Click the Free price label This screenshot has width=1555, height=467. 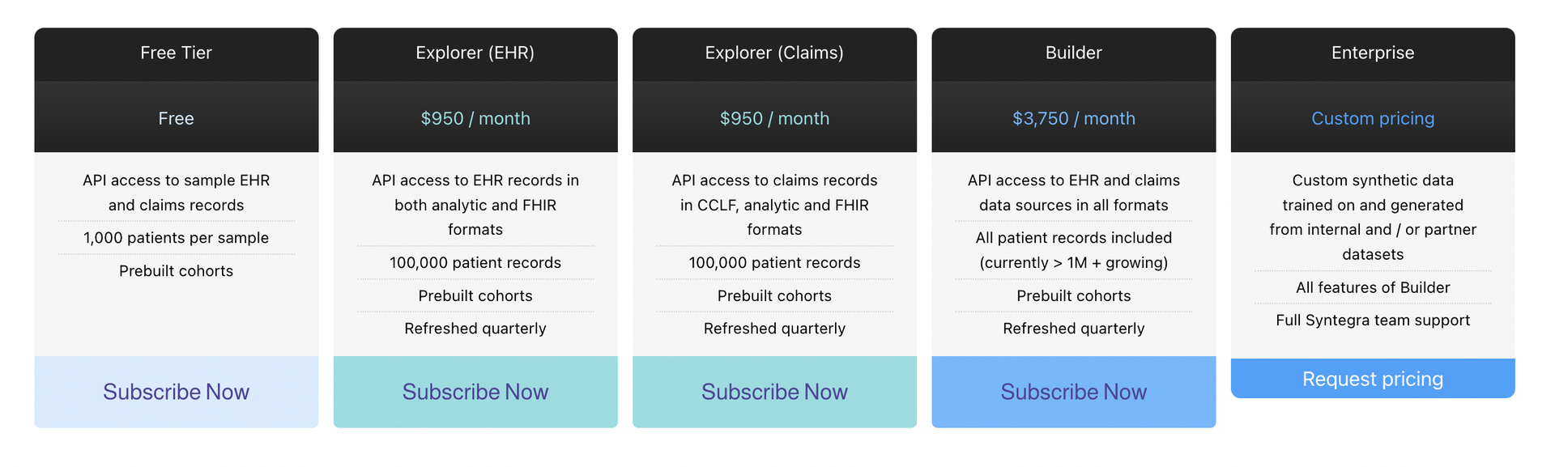[176, 119]
